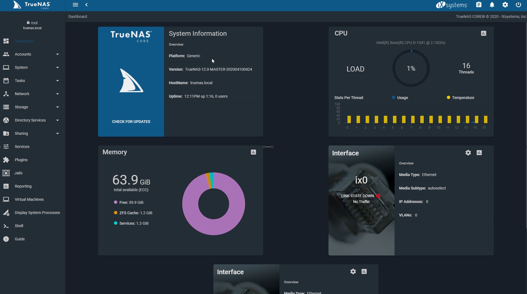The image size is (527, 294).
Task: Open ix0 interface settings gear
Action: pyautogui.click(x=468, y=153)
